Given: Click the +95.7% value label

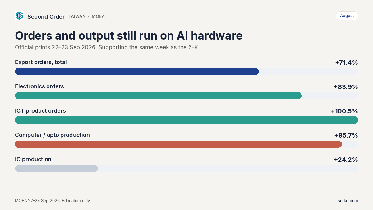Looking at the screenshot, I should (346, 135).
